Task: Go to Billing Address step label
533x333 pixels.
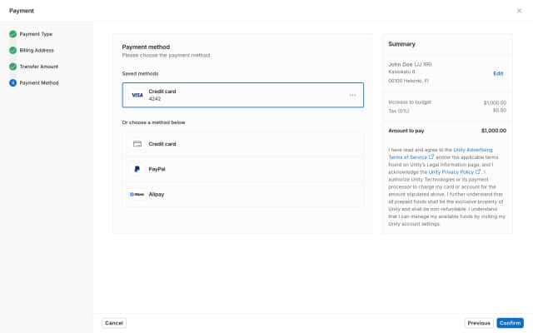Action: pyautogui.click(x=37, y=50)
